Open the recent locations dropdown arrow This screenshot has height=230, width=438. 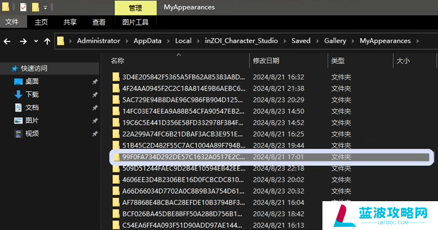pyautogui.click(x=36, y=42)
